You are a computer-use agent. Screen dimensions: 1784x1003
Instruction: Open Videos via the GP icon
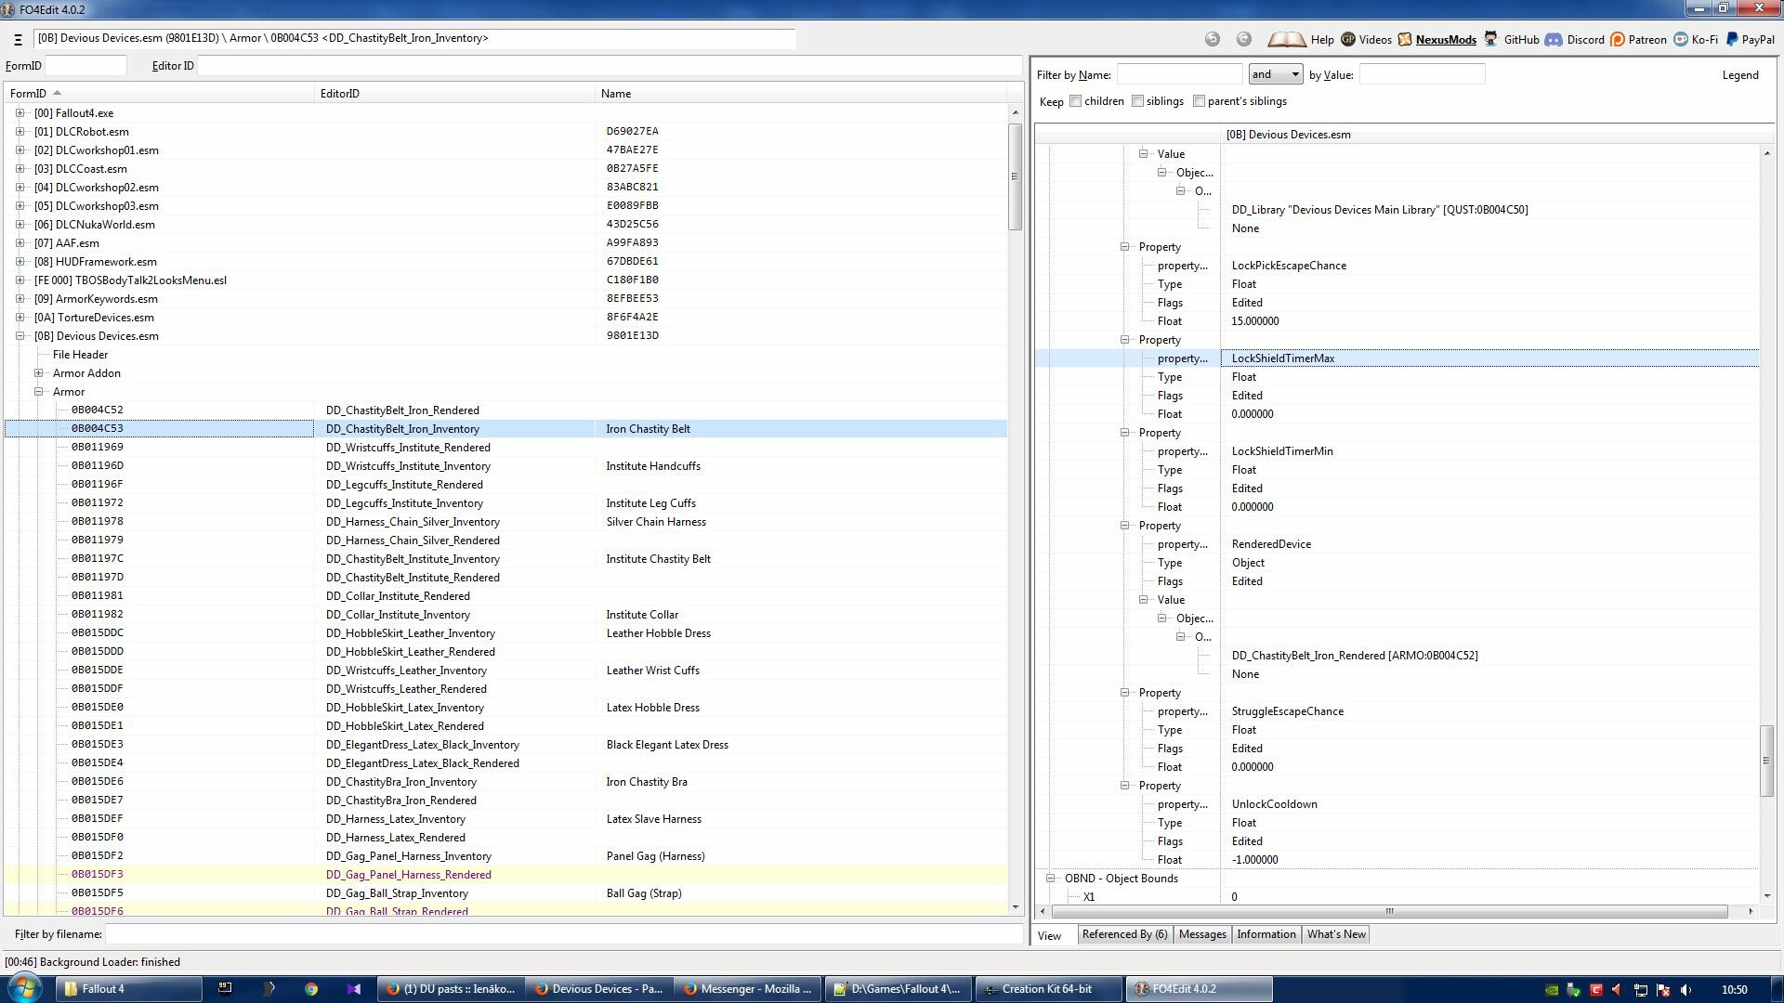click(x=1348, y=39)
